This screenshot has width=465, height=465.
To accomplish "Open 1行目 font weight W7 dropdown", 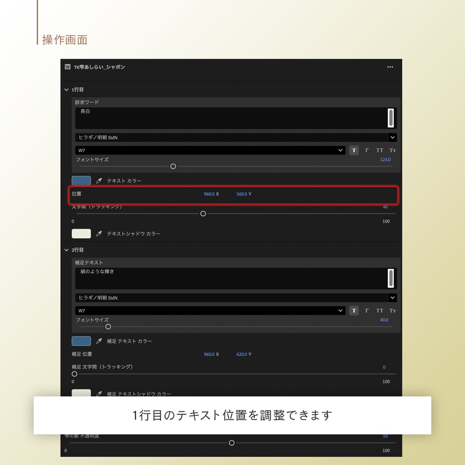I will [x=210, y=150].
